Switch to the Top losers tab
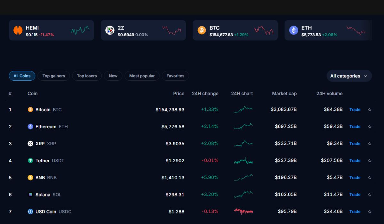384x224 pixels. point(87,76)
